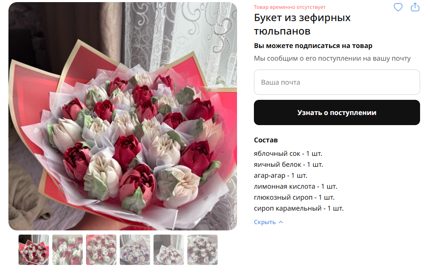The height and width of the screenshot is (278, 434).
Task: Select fourth thumbnail with white wrapping
Action: (x=135, y=250)
